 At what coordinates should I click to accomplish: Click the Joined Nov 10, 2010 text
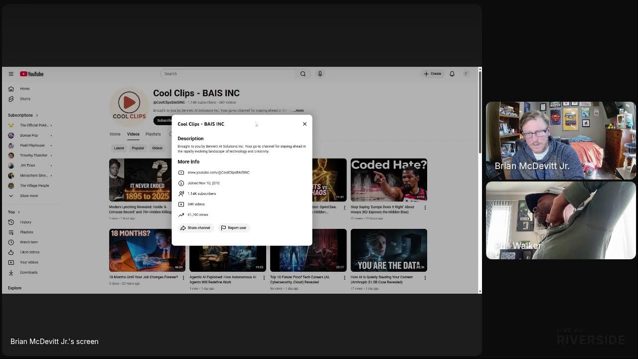coord(203,183)
